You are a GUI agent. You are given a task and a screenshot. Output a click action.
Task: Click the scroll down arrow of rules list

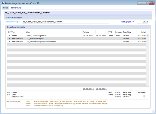147,85
